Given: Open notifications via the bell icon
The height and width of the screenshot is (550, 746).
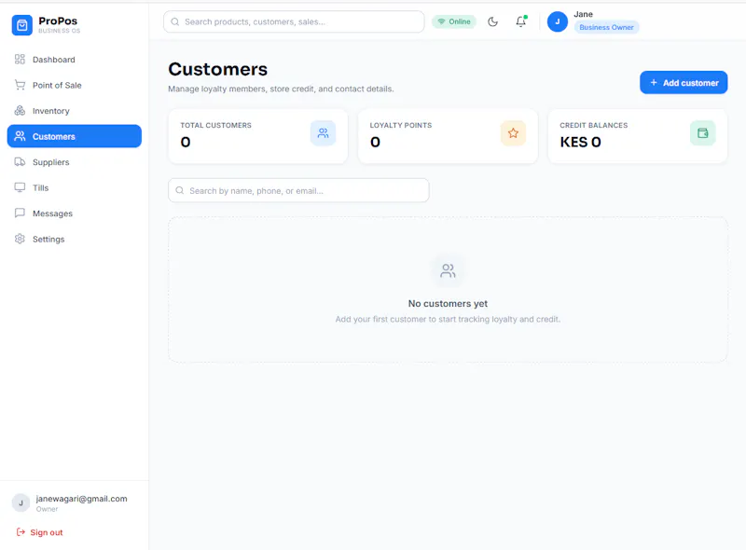Looking at the screenshot, I should click(x=521, y=21).
